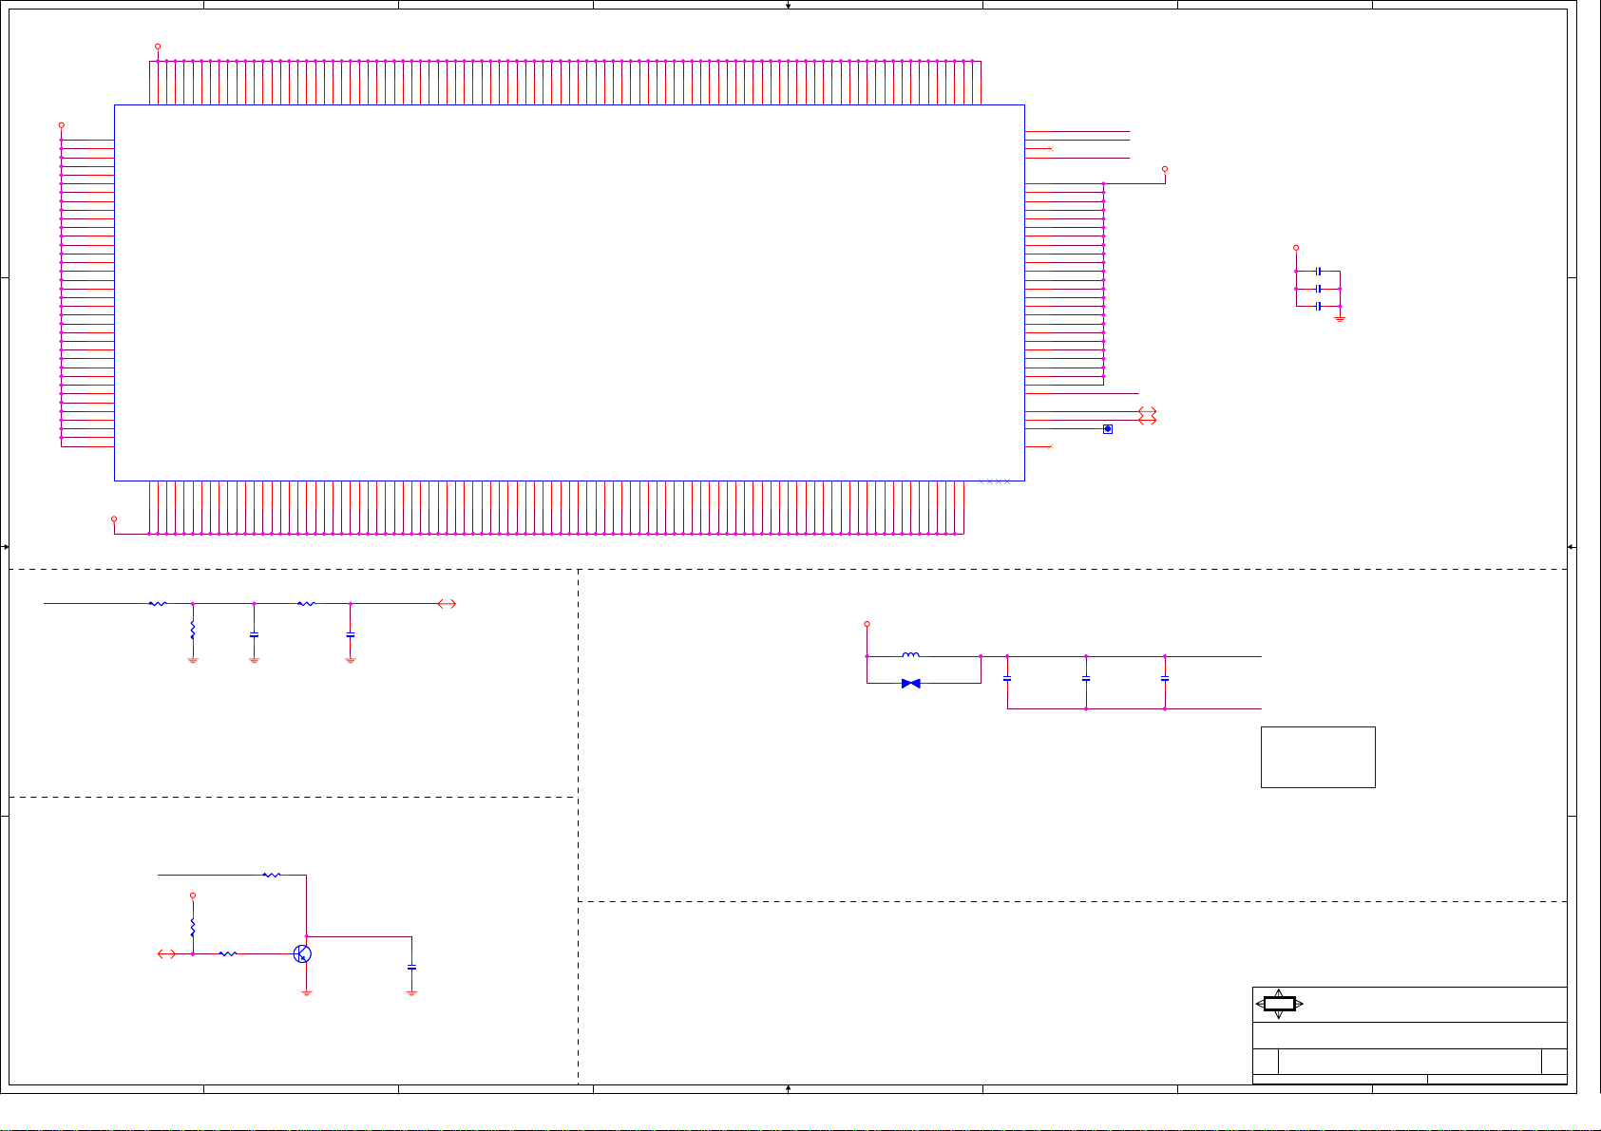Select the first series resistor of the RC filter
Viewport: 1601px width, 1131px height.
point(158,603)
